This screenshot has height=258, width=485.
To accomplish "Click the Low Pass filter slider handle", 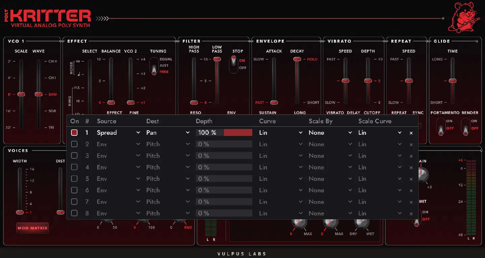I will (217, 59).
